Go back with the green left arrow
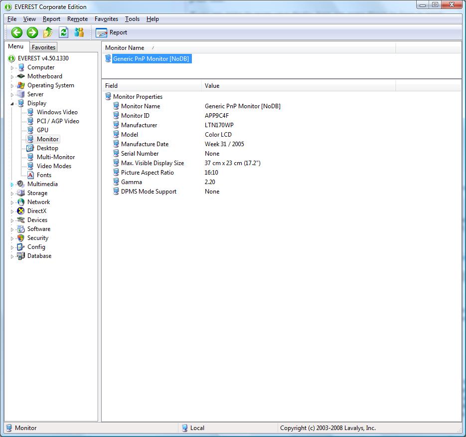This screenshot has height=437, width=466. pyautogui.click(x=16, y=32)
